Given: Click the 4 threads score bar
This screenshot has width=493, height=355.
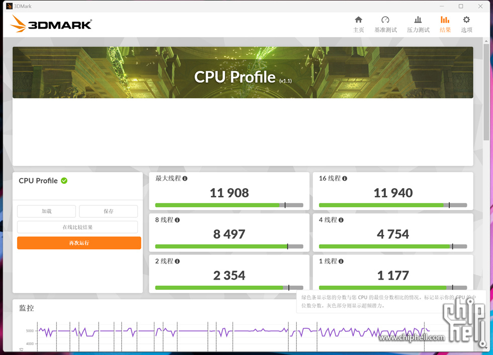Looking at the screenshot, I should point(393,247).
